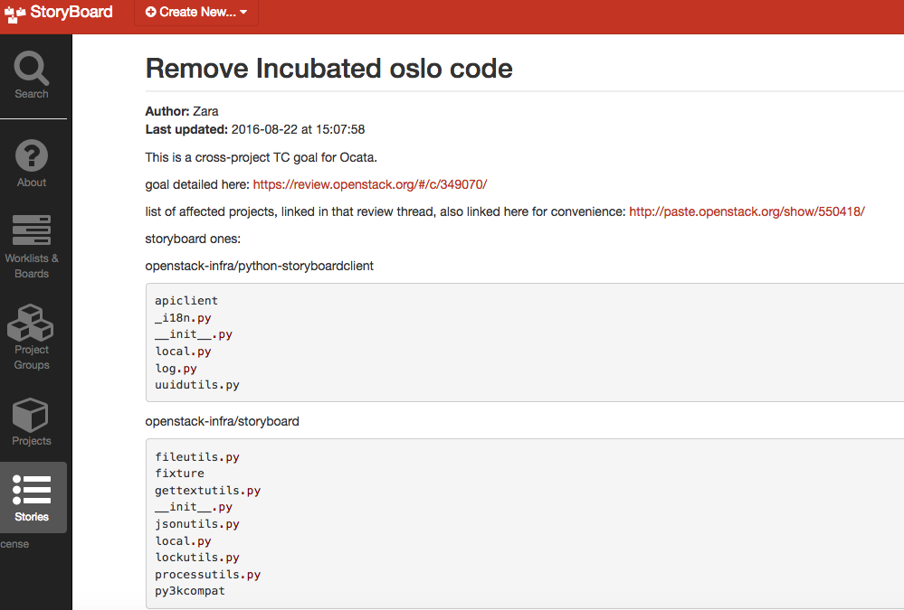Click the StoryBoard logo icon

click(x=14, y=14)
